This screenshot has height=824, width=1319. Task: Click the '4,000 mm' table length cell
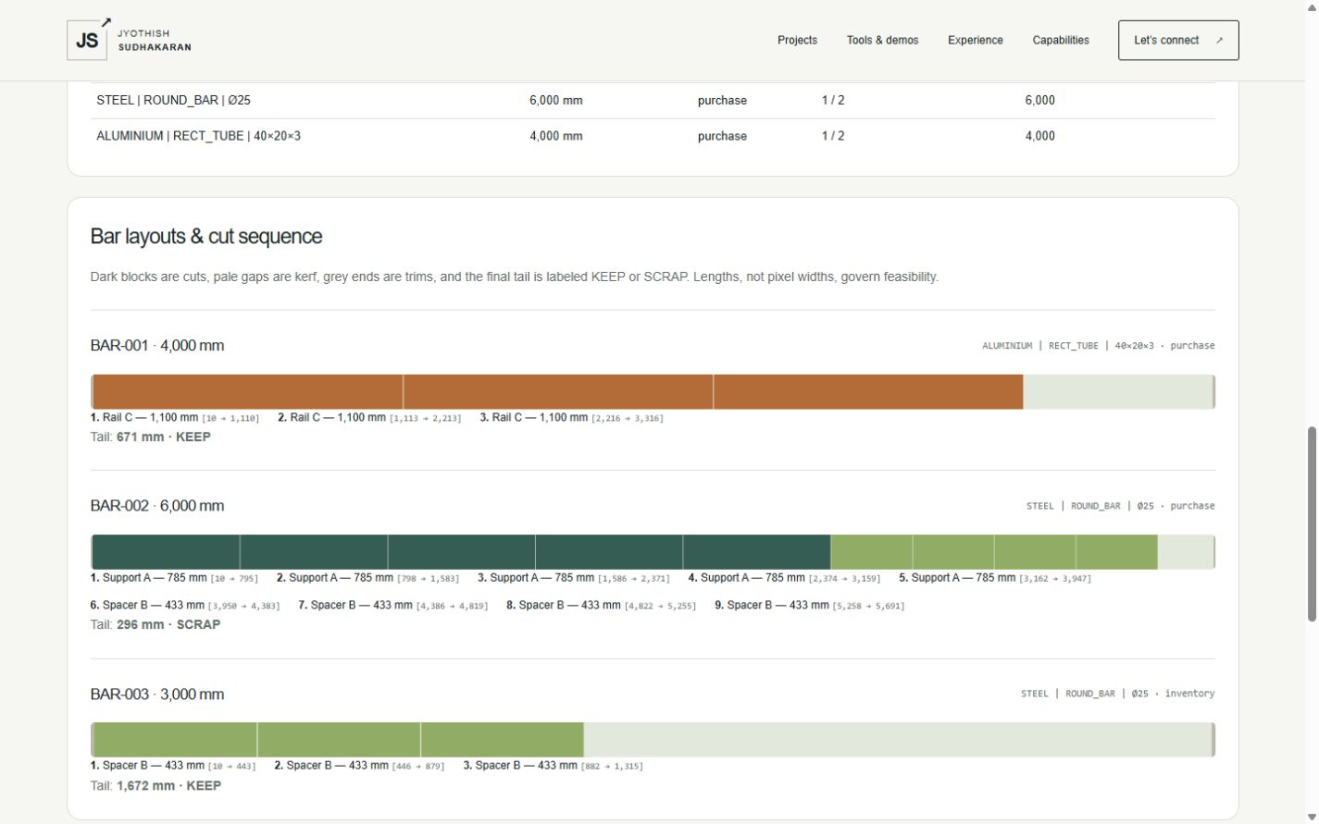click(556, 136)
